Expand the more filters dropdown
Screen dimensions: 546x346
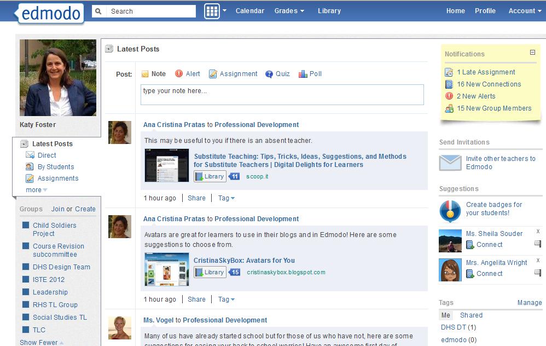pos(36,190)
